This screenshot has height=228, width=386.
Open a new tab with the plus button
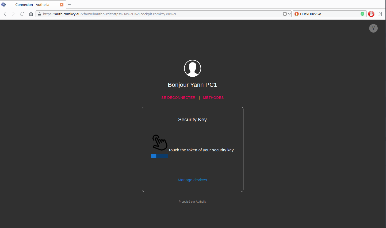[x=69, y=5]
